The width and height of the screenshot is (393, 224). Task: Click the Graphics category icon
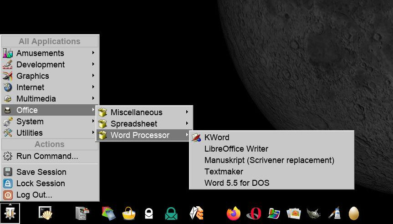(x=8, y=76)
